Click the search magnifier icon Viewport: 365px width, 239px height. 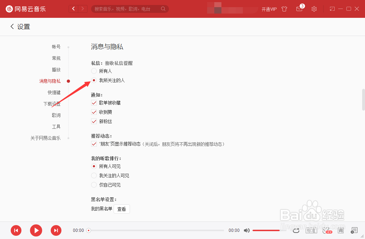pyautogui.click(x=163, y=9)
